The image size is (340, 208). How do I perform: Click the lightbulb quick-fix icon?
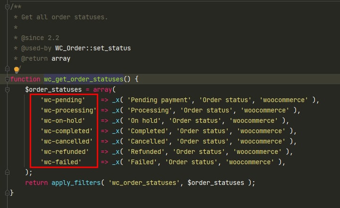point(17,70)
